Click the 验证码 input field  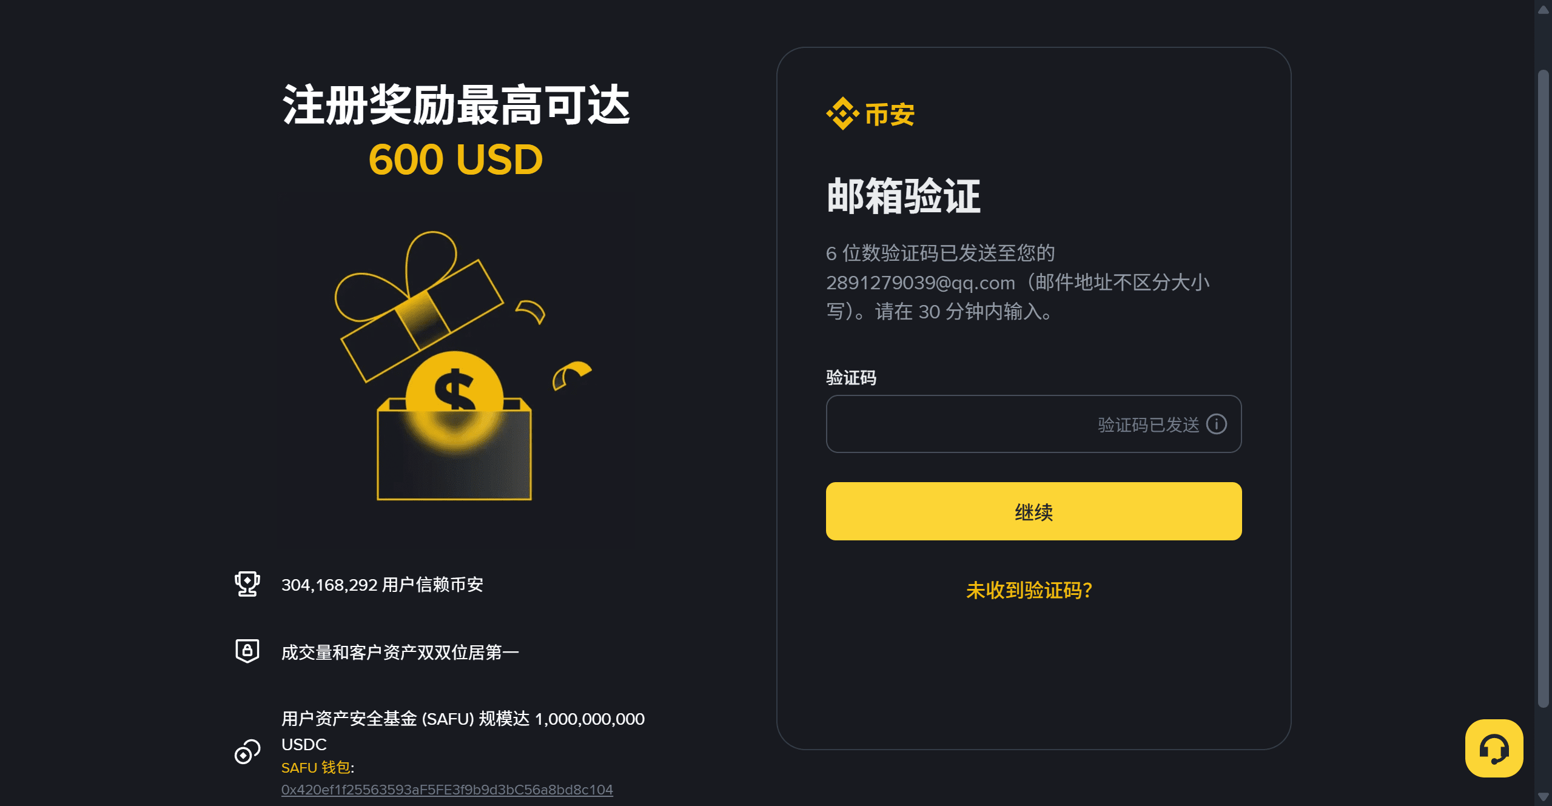point(1033,424)
